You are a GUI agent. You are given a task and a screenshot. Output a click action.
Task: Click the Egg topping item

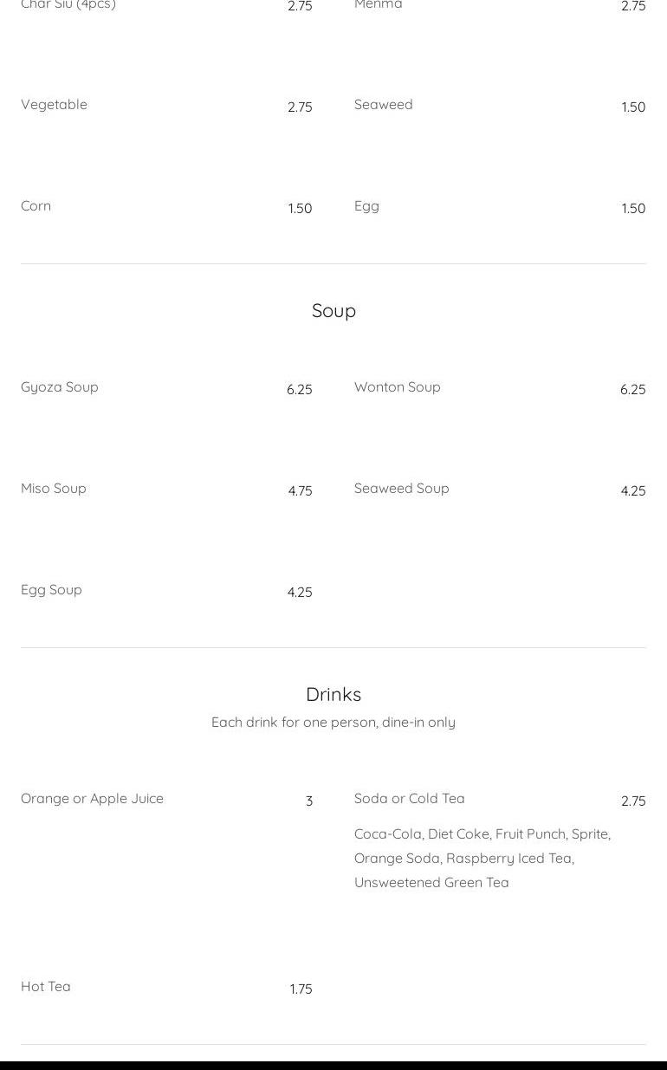pos(366,206)
